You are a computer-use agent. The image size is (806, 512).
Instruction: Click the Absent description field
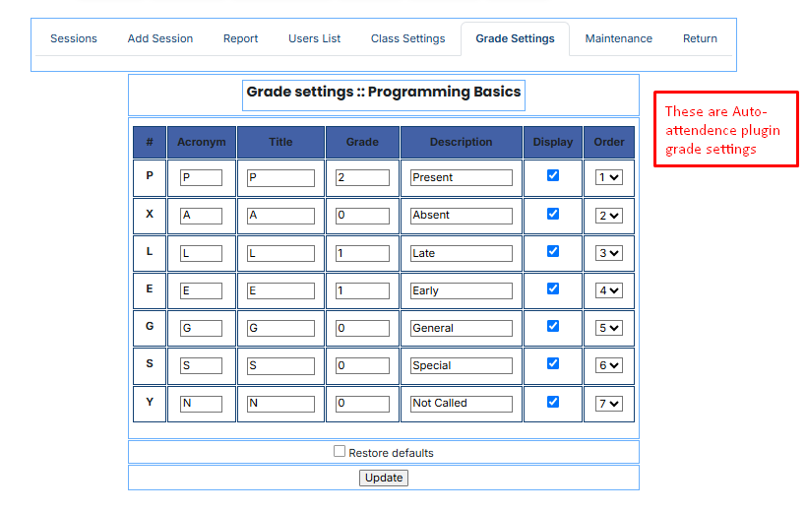click(x=462, y=216)
